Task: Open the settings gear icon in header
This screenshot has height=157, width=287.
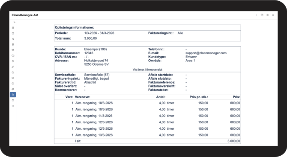Action: click(267, 15)
